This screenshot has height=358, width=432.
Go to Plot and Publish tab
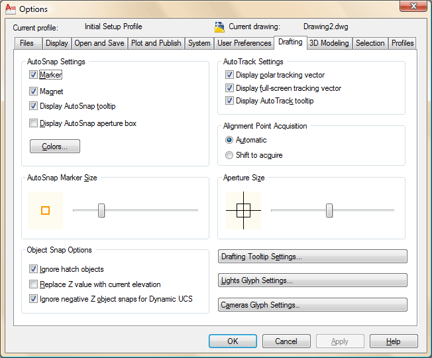pyautogui.click(x=156, y=43)
